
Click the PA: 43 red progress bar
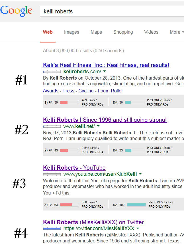coord(69,150)
